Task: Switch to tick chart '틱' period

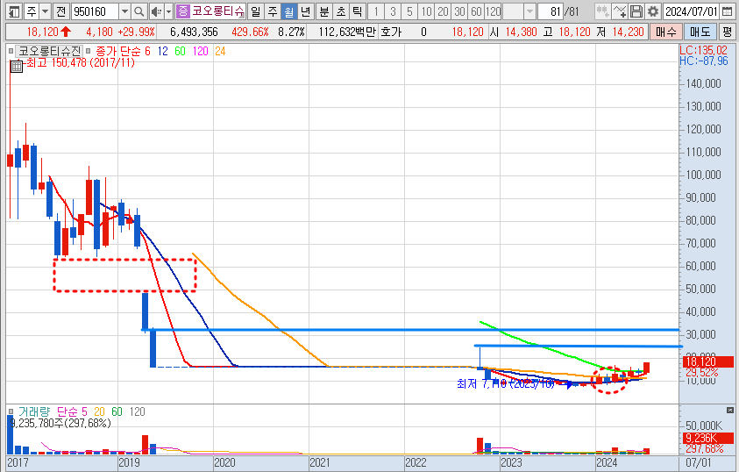Action: [358, 11]
